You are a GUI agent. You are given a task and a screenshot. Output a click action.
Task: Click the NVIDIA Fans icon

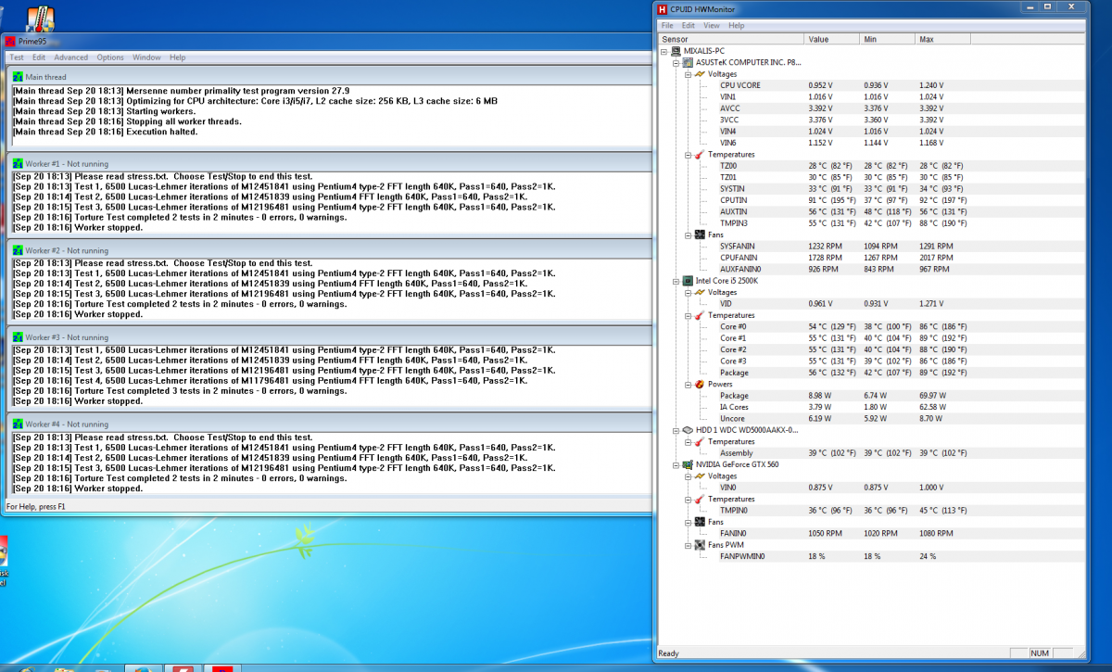tap(700, 522)
